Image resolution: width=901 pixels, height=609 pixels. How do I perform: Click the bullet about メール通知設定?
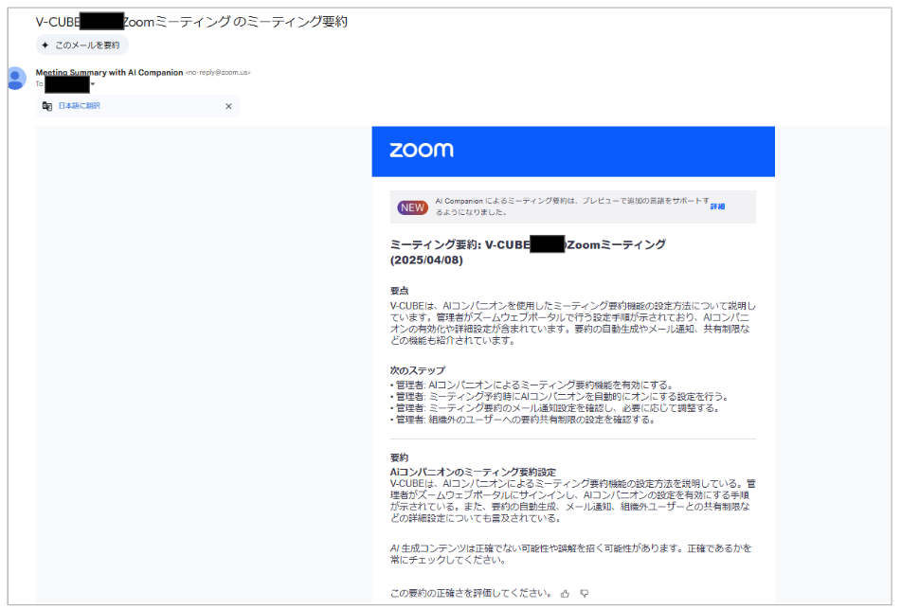point(554,408)
